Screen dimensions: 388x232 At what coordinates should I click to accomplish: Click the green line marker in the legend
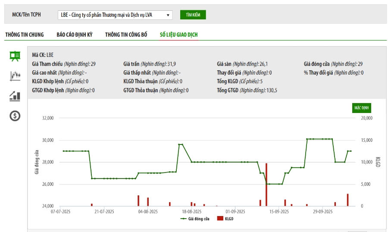click(184, 219)
